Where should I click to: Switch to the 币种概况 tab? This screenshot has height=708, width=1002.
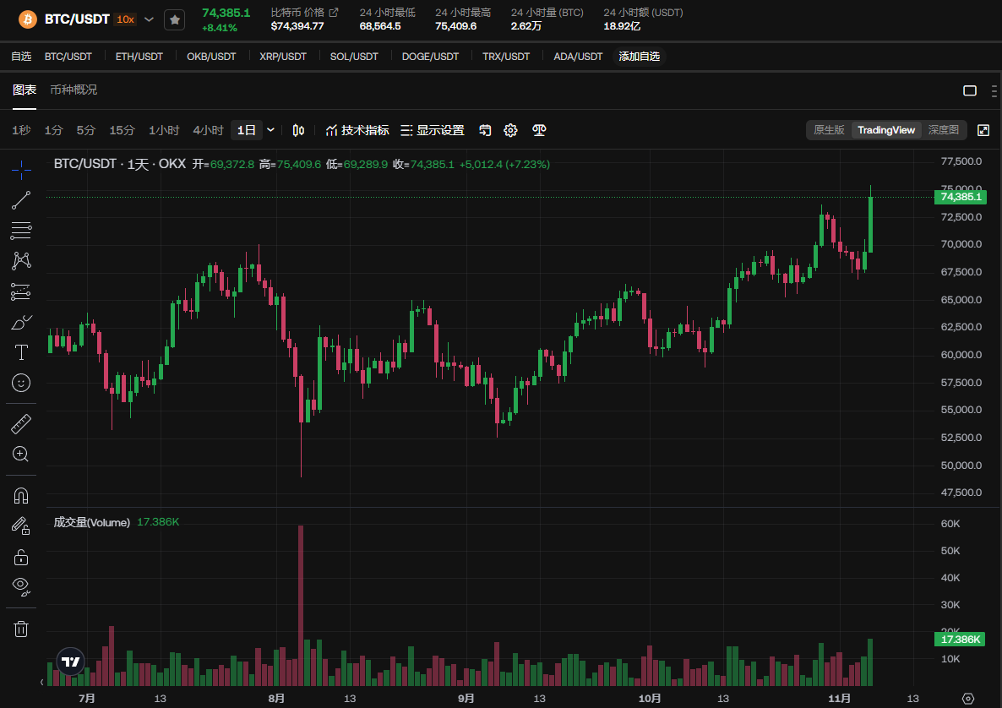(x=74, y=90)
